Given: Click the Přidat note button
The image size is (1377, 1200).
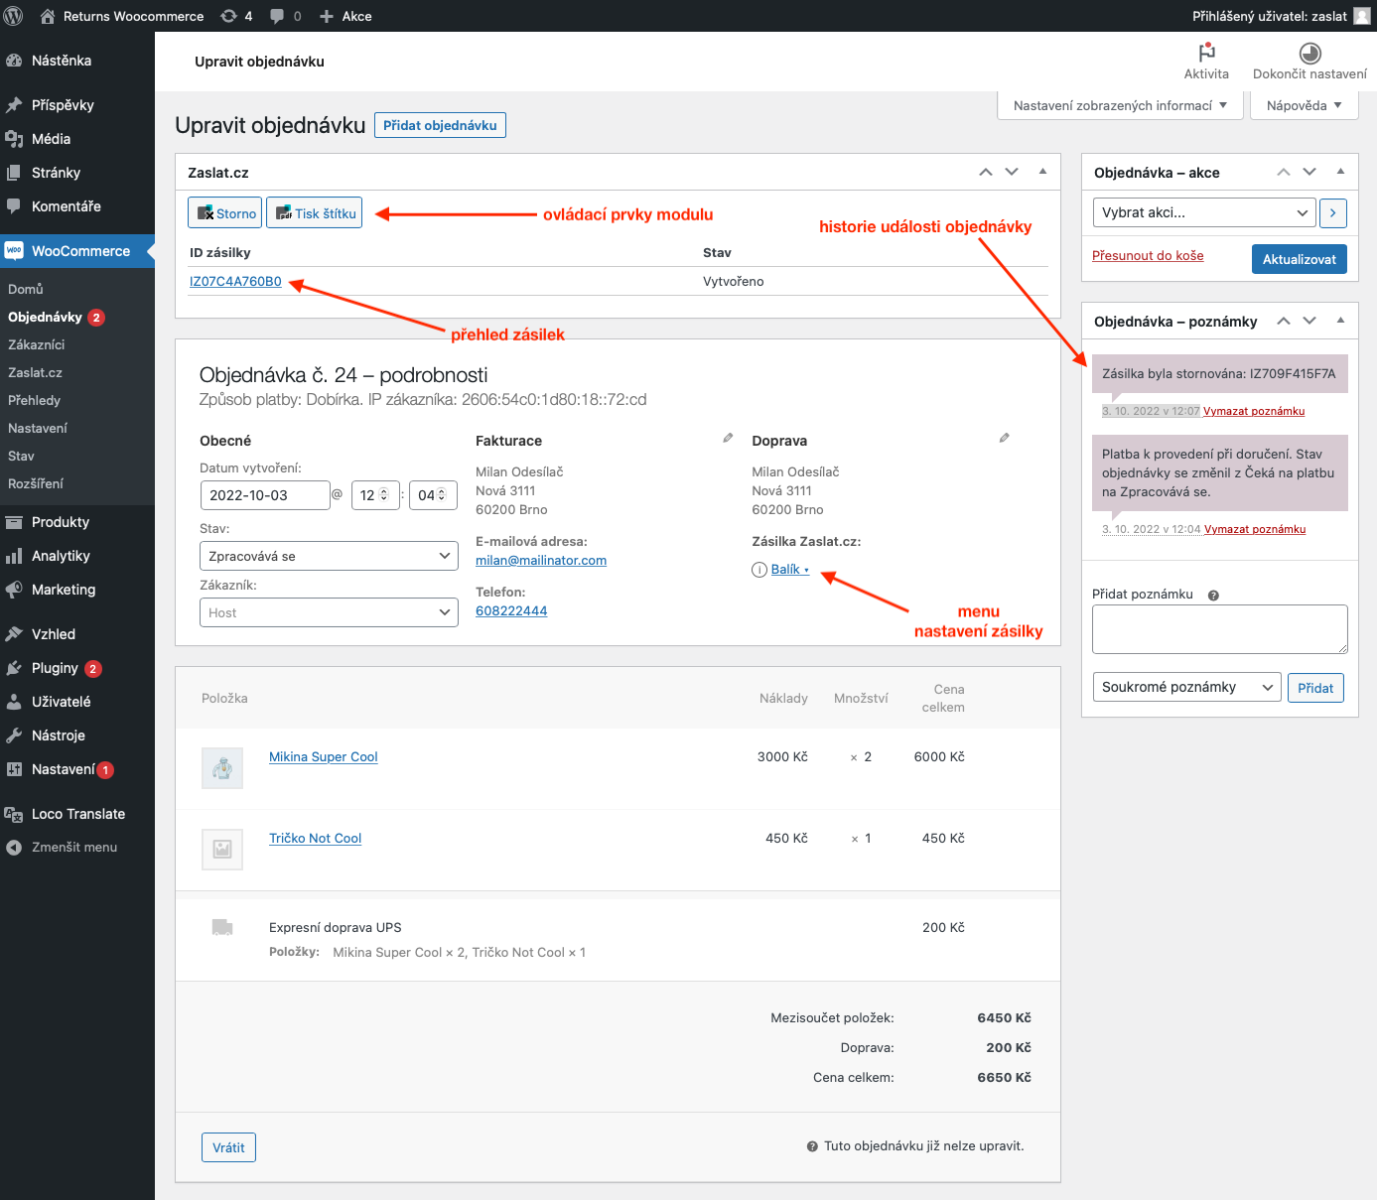Looking at the screenshot, I should [x=1315, y=688].
